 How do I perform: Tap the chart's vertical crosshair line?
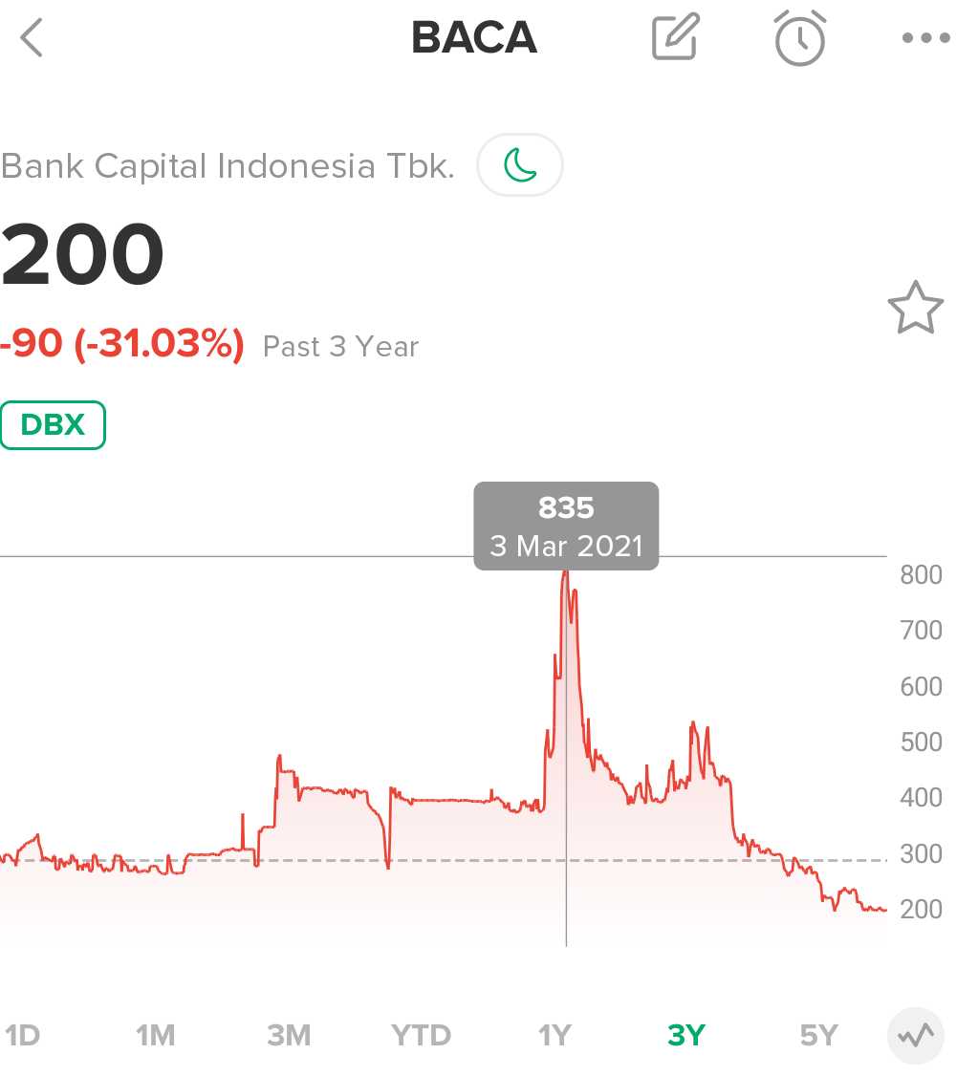[567, 898]
